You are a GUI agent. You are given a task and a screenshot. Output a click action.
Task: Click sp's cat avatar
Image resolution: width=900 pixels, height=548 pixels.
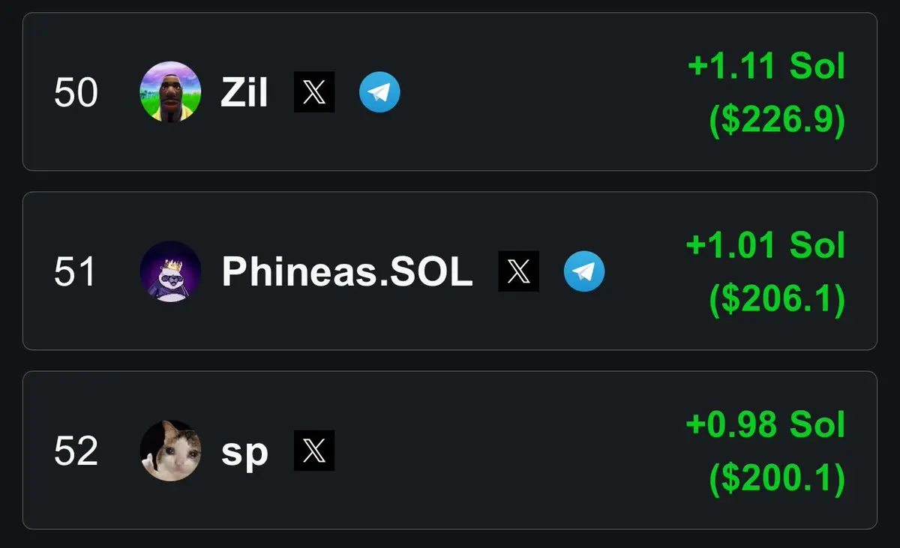(170, 451)
